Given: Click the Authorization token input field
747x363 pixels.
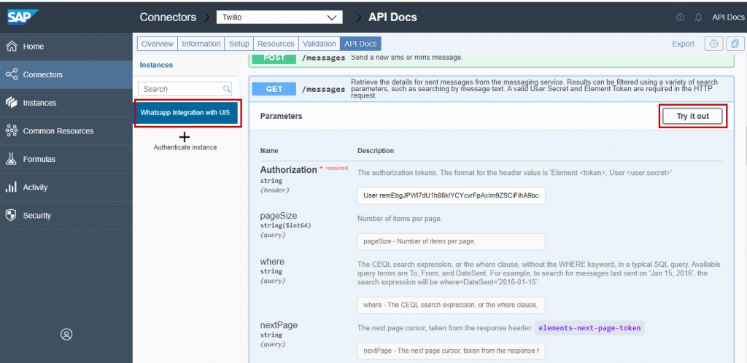Looking at the screenshot, I should (451, 195).
